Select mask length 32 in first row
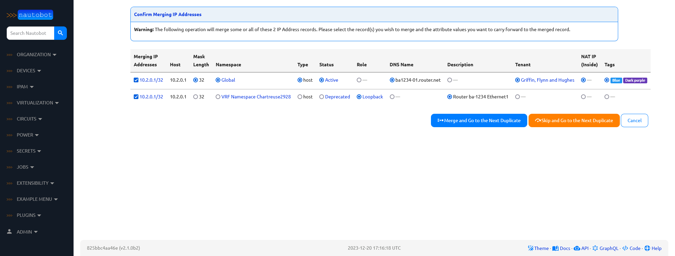 click(196, 80)
